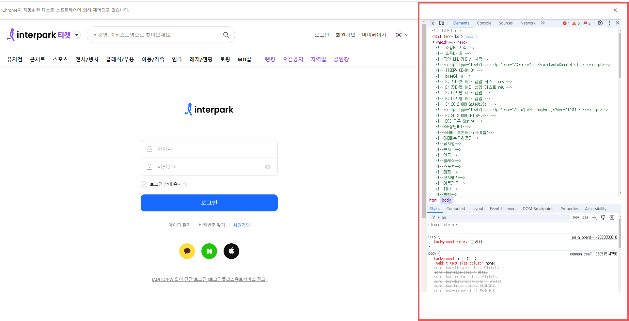629x321 pixels.
Task: Toggle the device toolbar emulation icon
Action: (441, 23)
